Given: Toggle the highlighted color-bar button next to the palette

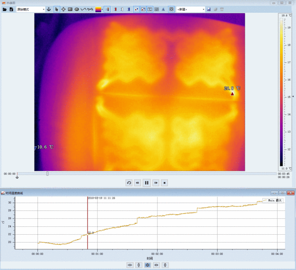Looking at the screenshot, I should point(107,9).
